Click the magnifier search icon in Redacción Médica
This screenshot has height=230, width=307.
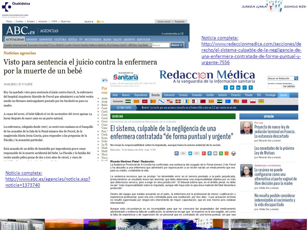(x=296, y=78)
